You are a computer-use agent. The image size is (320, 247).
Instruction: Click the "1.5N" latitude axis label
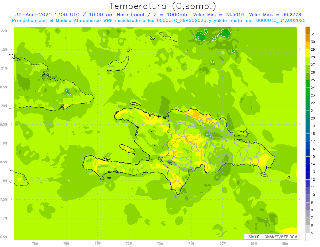(x=4, y=50)
